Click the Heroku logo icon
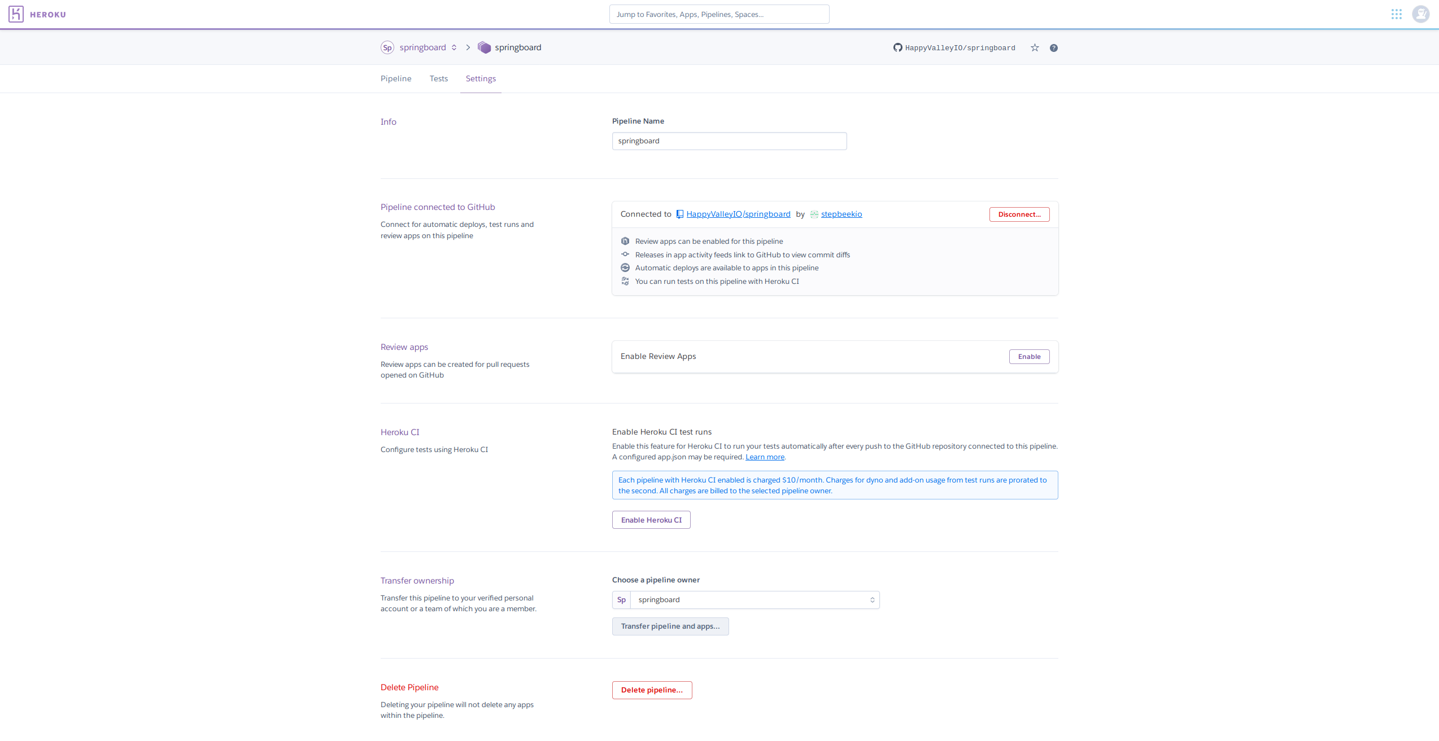Image resolution: width=1439 pixels, height=741 pixels. coord(16,14)
